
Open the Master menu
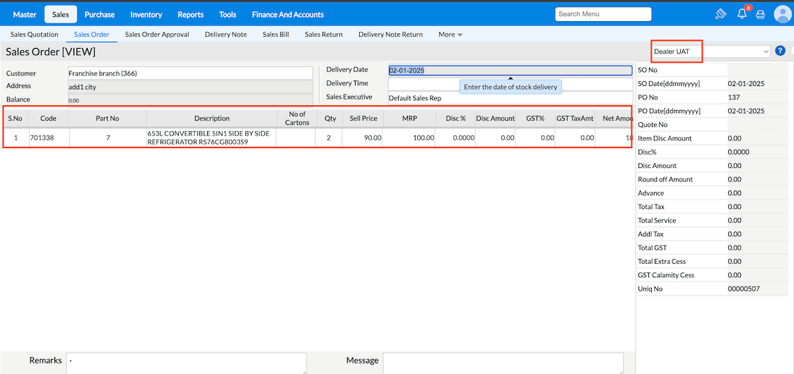tap(25, 14)
